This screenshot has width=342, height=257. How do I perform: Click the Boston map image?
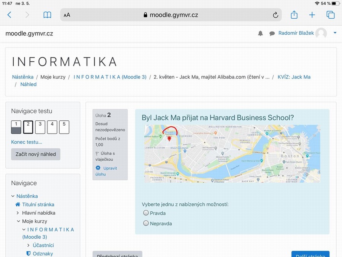[x=232, y=154]
